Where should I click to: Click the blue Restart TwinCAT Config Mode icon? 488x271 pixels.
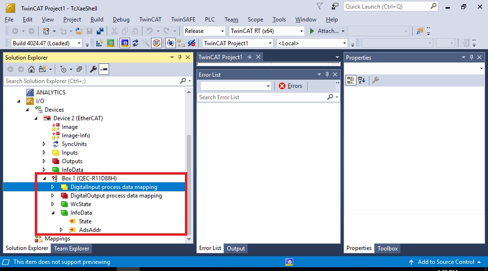pos(125,43)
